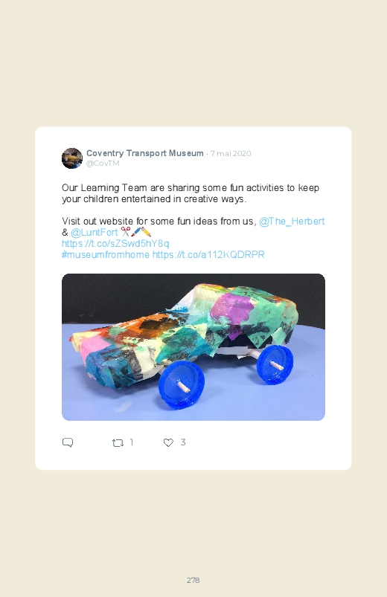Screen dimensions: 387x597
Task: Click the like count of 3
Action: click(183, 442)
